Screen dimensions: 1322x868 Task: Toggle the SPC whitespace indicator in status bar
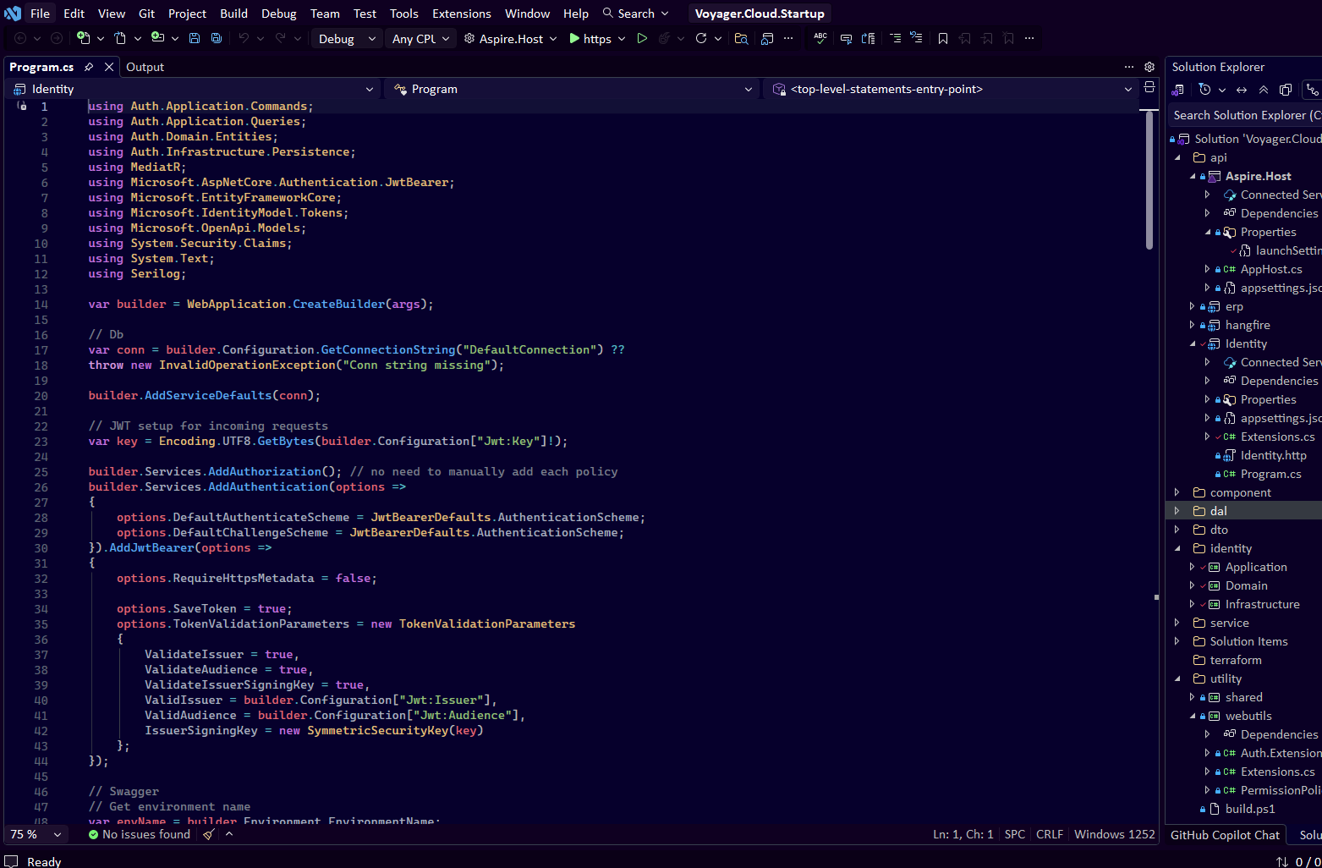pyautogui.click(x=1014, y=834)
